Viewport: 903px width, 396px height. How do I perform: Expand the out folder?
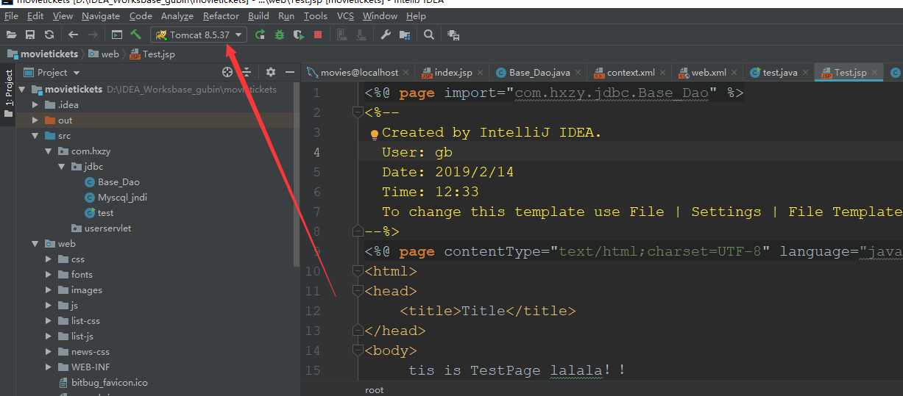point(35,120)
